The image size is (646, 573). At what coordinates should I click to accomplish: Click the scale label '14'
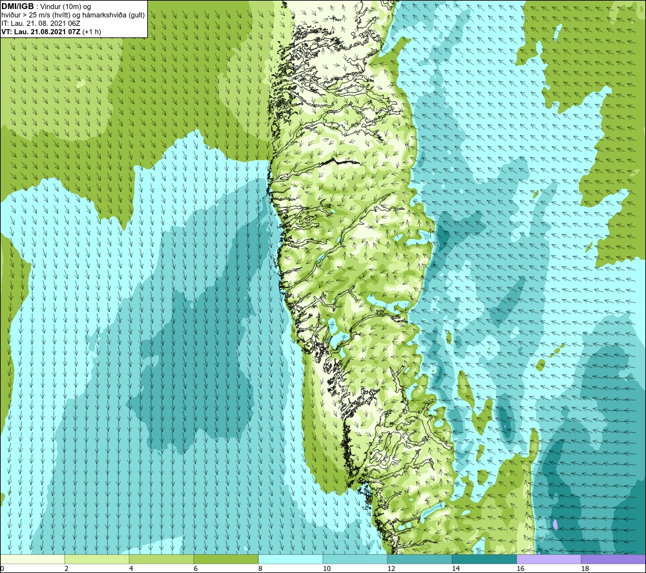[x=455, y=569]
